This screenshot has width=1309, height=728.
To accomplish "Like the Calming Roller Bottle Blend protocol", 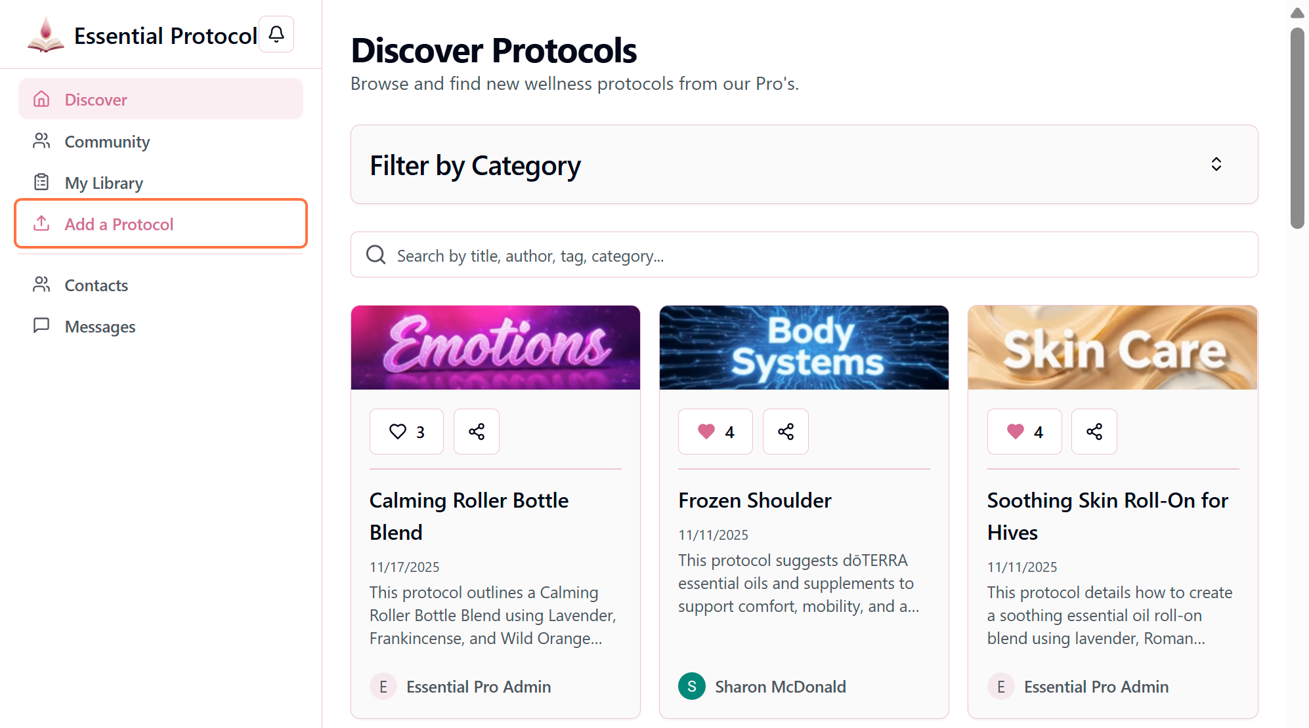I will [406, 432].
